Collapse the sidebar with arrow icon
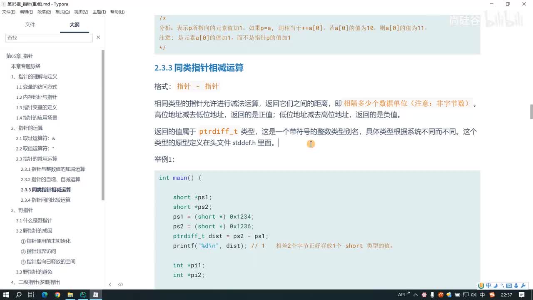 pyautogui.click(x=110, y=285)
